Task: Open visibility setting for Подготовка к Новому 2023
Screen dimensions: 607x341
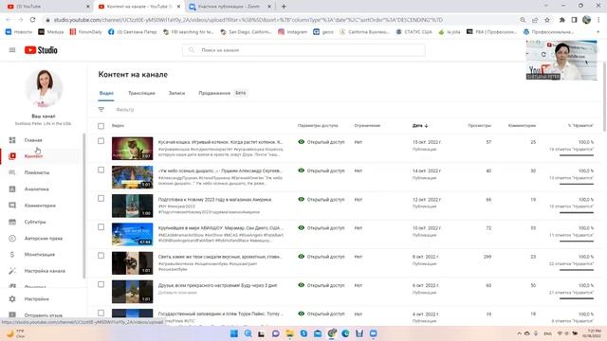Action: tap(322, 199)
